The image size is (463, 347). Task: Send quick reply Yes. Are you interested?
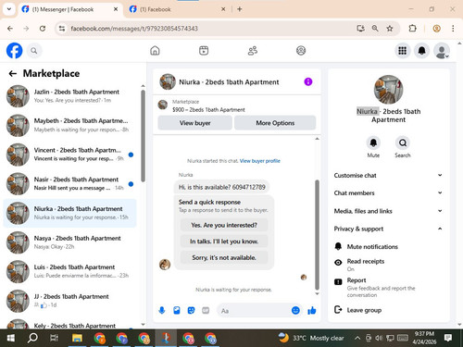(x=224, y=225)
